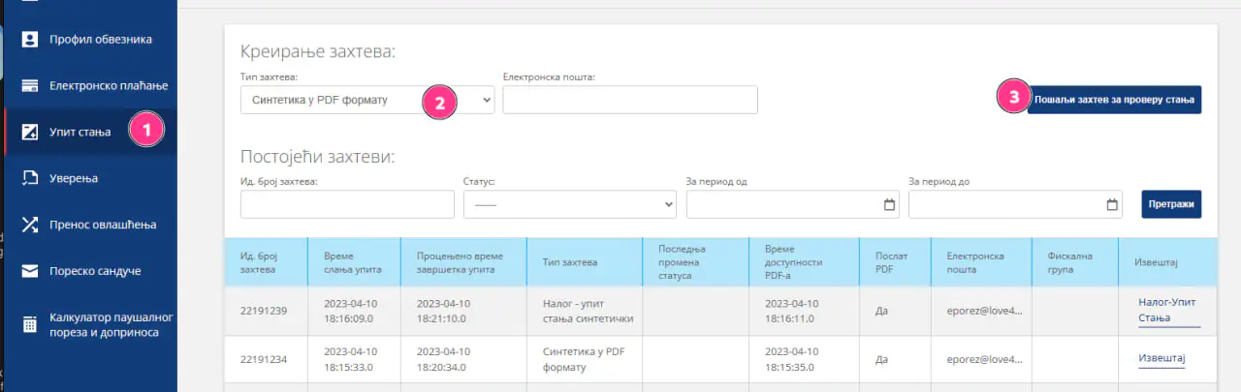Viewport: 1241px width, 392px height.
Task: Focus the Ид. број захтева search field
Action: point(347,204)
